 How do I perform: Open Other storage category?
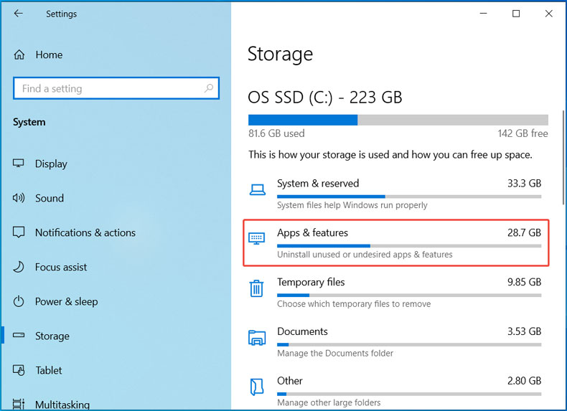tap(396, 391)
